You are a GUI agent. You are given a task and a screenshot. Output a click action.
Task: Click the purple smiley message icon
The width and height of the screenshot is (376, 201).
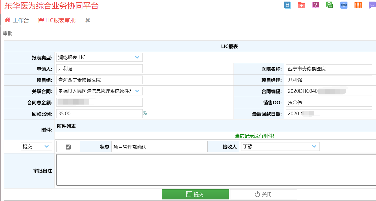click(372, 5)
